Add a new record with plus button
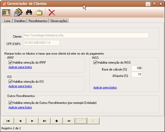Viewport: 165px width, 132px height. pyautogui.click(x=57, y=121)
